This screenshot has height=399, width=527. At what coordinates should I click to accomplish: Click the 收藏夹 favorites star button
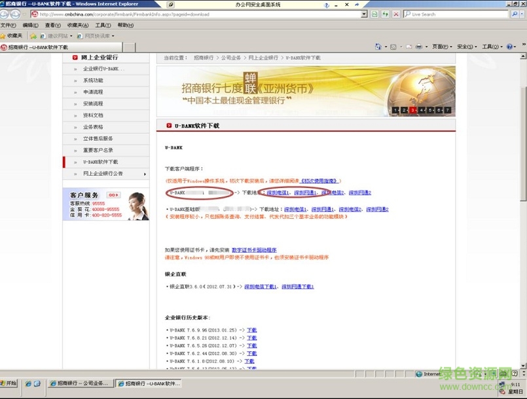click(11, 35)
